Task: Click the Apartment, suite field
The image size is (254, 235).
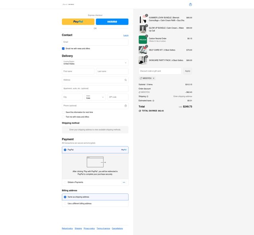Action: coord(95,88)
